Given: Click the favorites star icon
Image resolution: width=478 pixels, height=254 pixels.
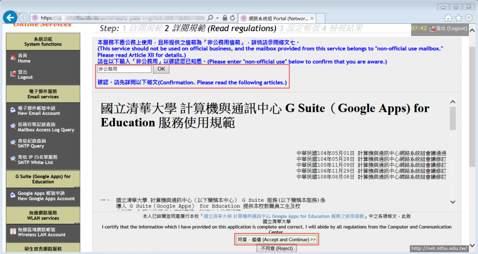Looking at the screenshot, I should pos(458,17).
